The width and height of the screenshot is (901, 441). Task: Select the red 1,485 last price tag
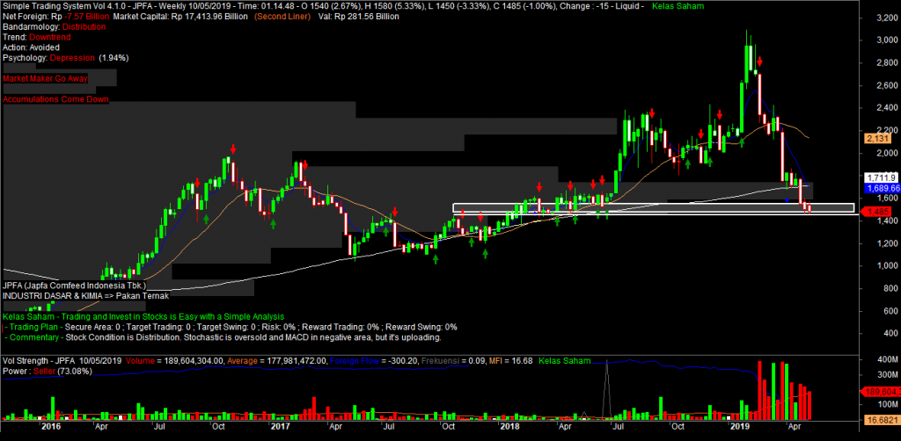(853, 212)
